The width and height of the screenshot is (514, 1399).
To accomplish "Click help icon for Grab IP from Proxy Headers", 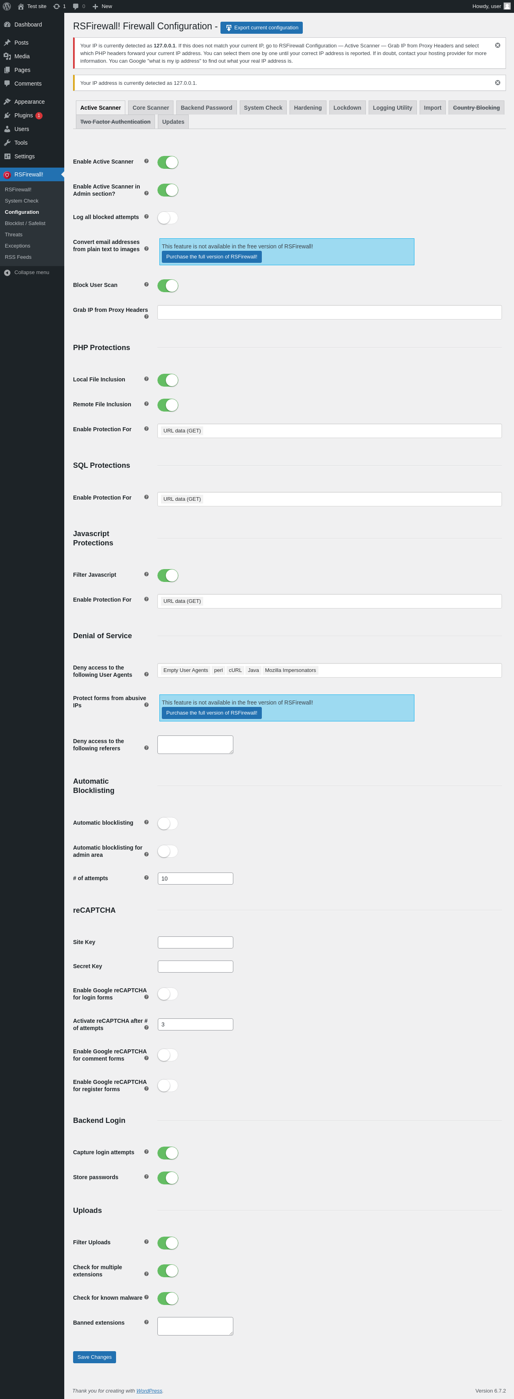I will tap(146, 317).
